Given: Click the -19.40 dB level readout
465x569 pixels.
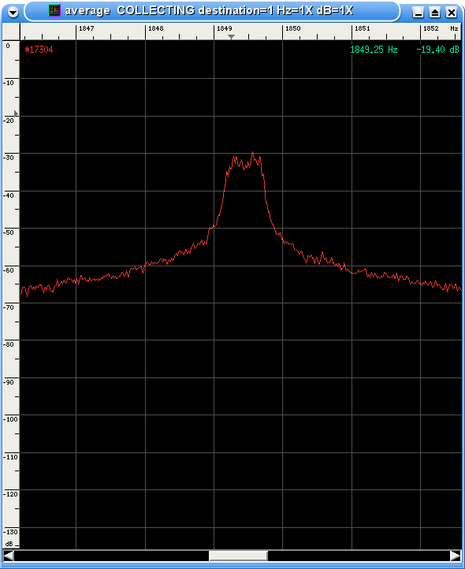Looking at the screenshot, I should pos(437,50).
